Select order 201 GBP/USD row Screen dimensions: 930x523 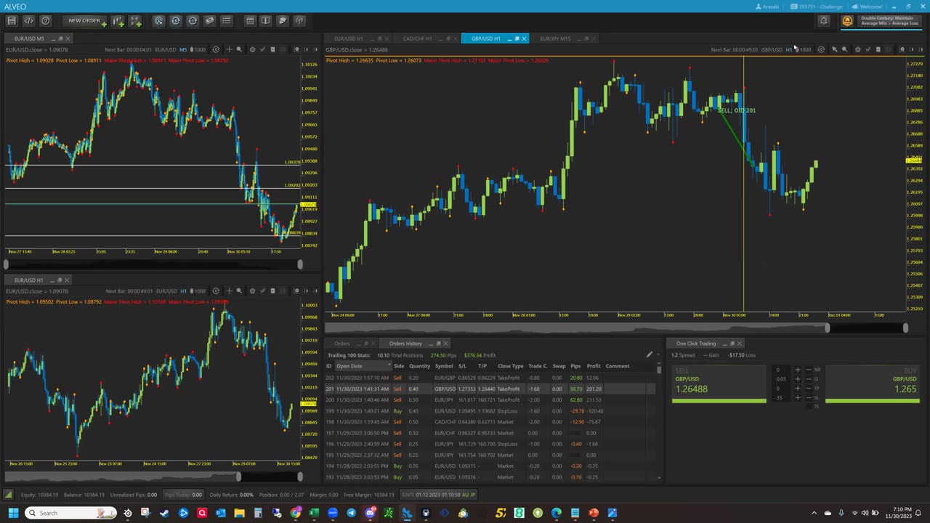pyautogui.click(x=490, y=389)
